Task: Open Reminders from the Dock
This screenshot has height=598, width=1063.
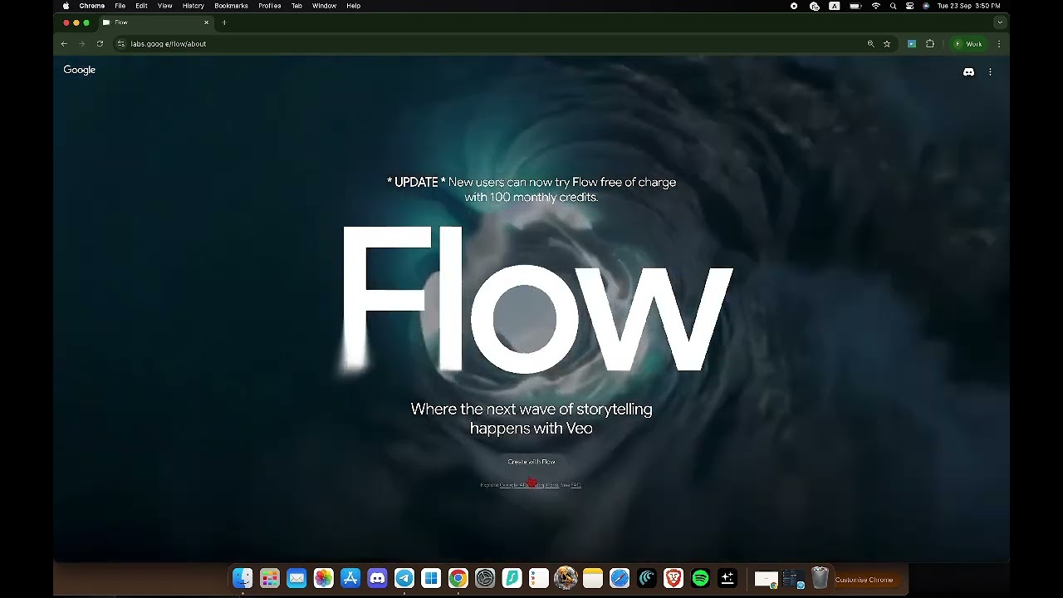Action: [x=539, y=578]
